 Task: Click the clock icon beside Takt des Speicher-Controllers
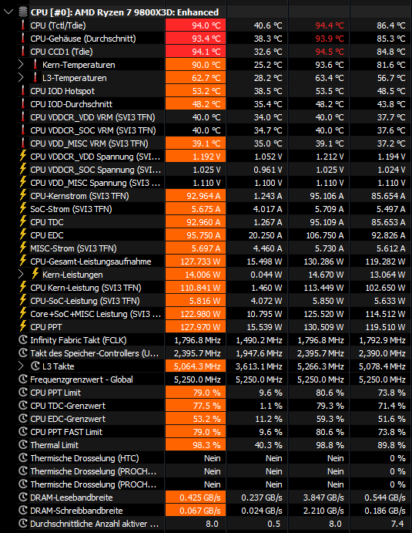click(x=23, y=353)
